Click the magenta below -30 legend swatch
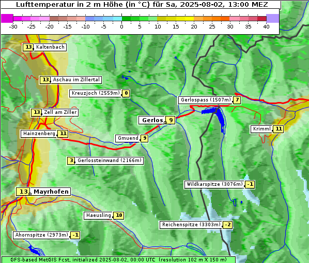This screenshot has width=309, height=263. point(7,18)
